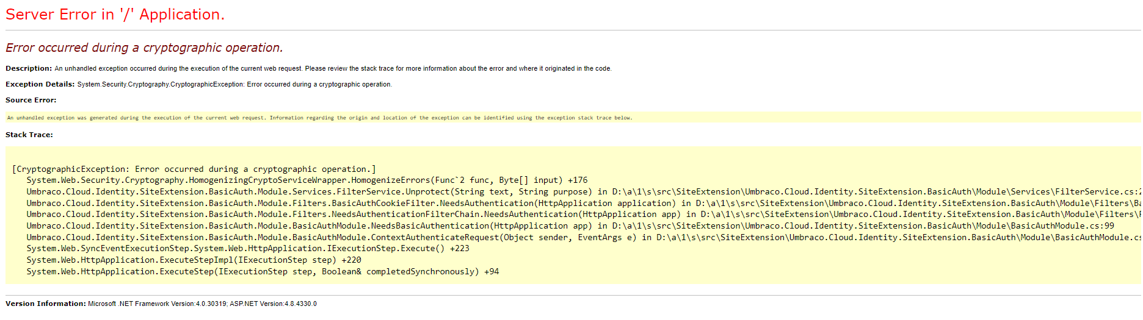
Task: Click the BasicAuthCookieFilter.NeedsAuthentication stack line
Action: click(583, 204)
